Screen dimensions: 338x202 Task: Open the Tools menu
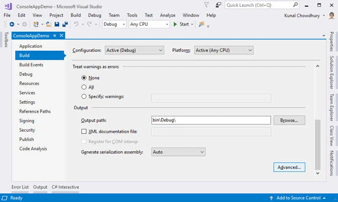(132, 15)
